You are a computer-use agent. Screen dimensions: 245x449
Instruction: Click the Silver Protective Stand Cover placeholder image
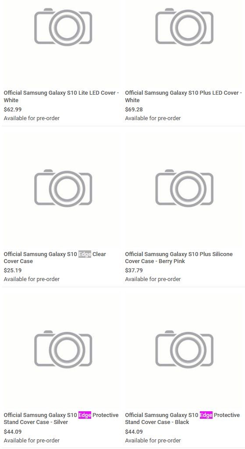63,349
